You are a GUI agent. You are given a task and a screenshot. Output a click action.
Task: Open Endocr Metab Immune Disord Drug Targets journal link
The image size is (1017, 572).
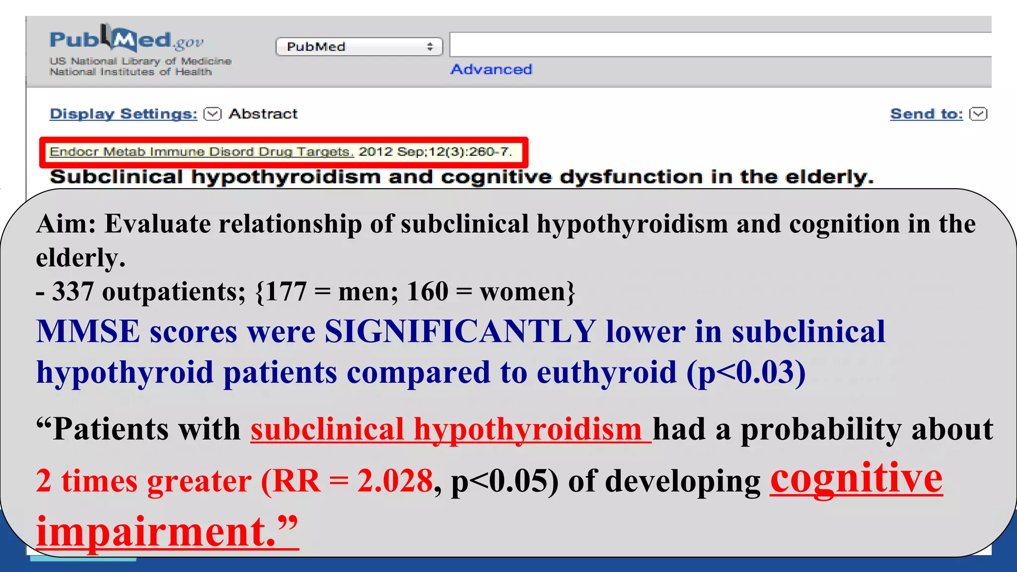pyautogui.click(x=202, y=151)
